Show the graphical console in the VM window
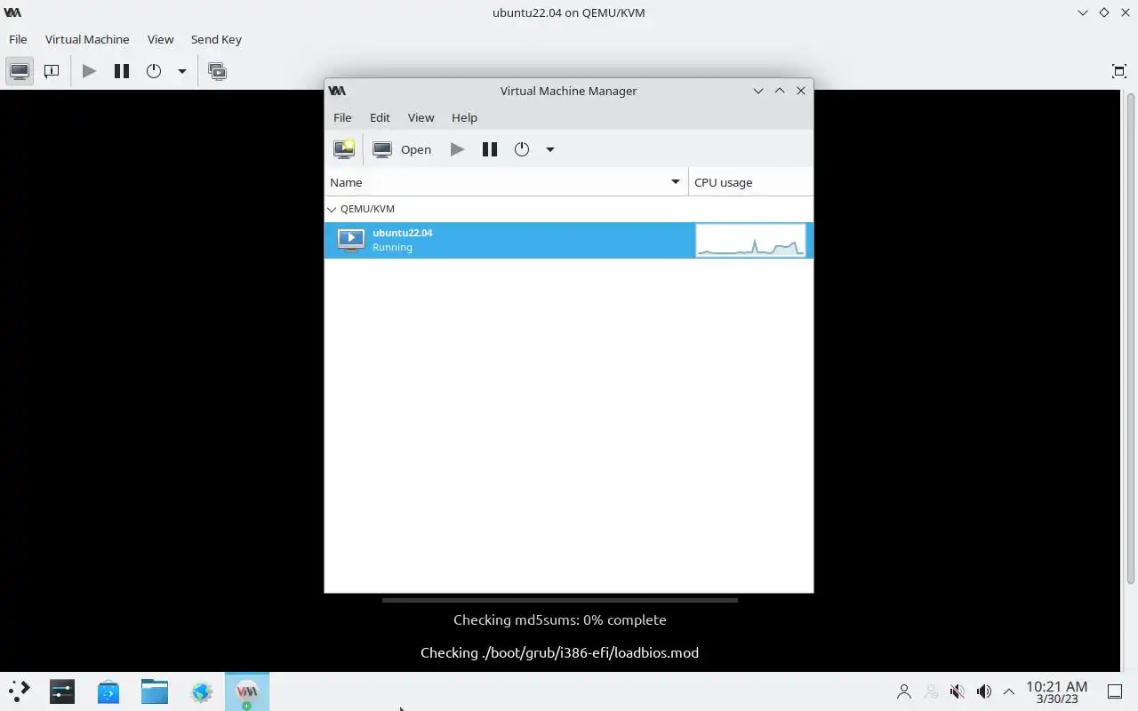1138x711 pixels. point(20,71)
